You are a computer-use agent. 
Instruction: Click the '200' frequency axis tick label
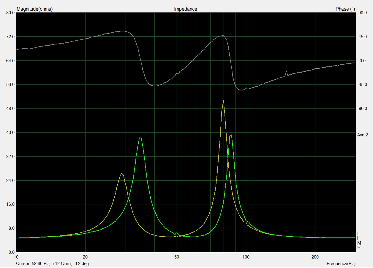(315, 257)
